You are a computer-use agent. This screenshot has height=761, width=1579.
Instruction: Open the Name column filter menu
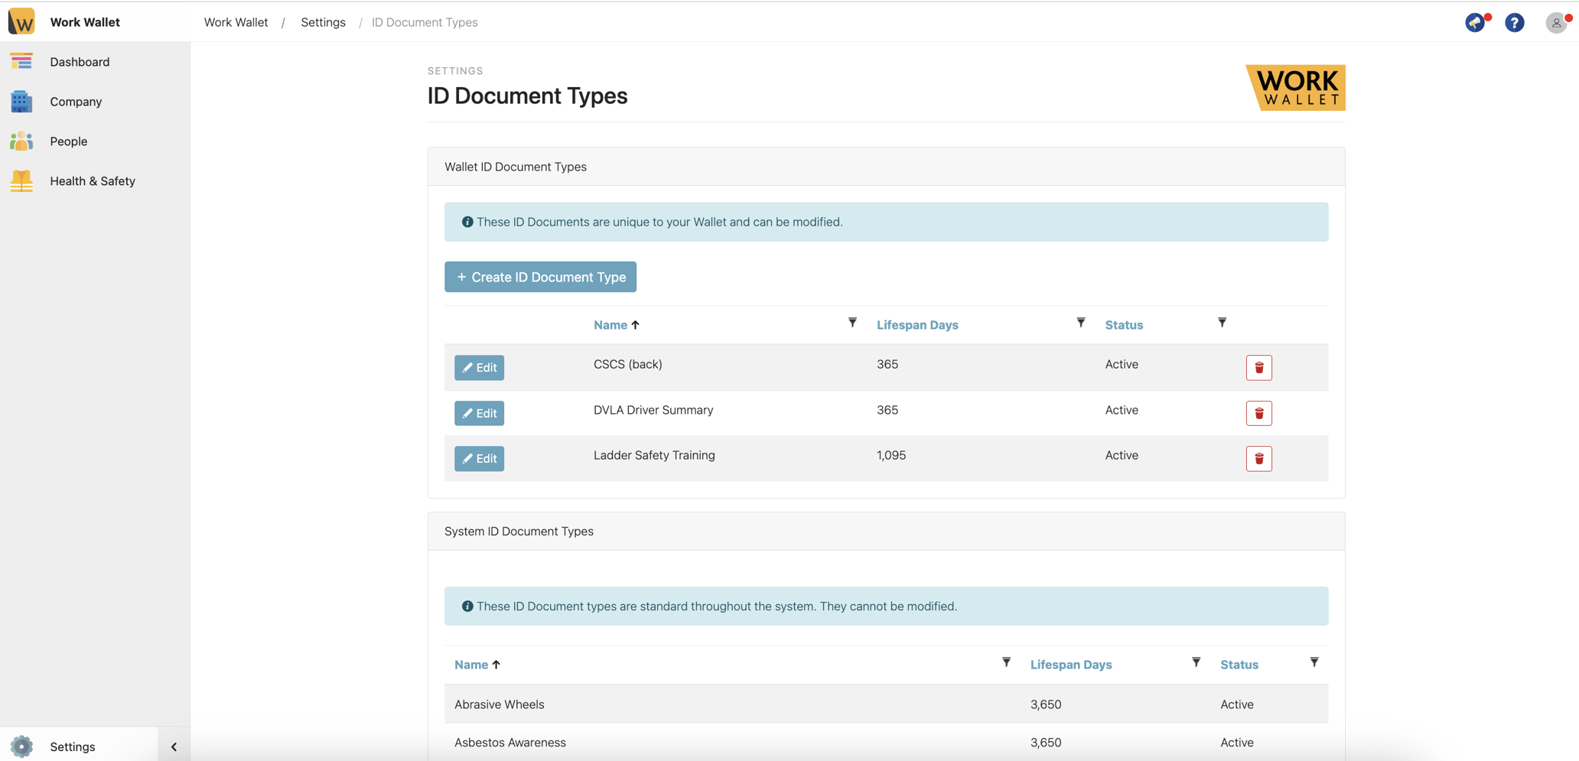852,322
